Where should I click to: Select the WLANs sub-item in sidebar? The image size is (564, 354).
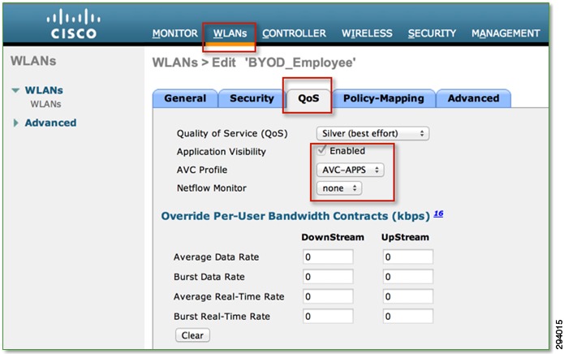pyautogui.click(x=45, y=104)
